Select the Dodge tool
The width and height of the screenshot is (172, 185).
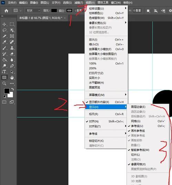(x=4, y=66)
